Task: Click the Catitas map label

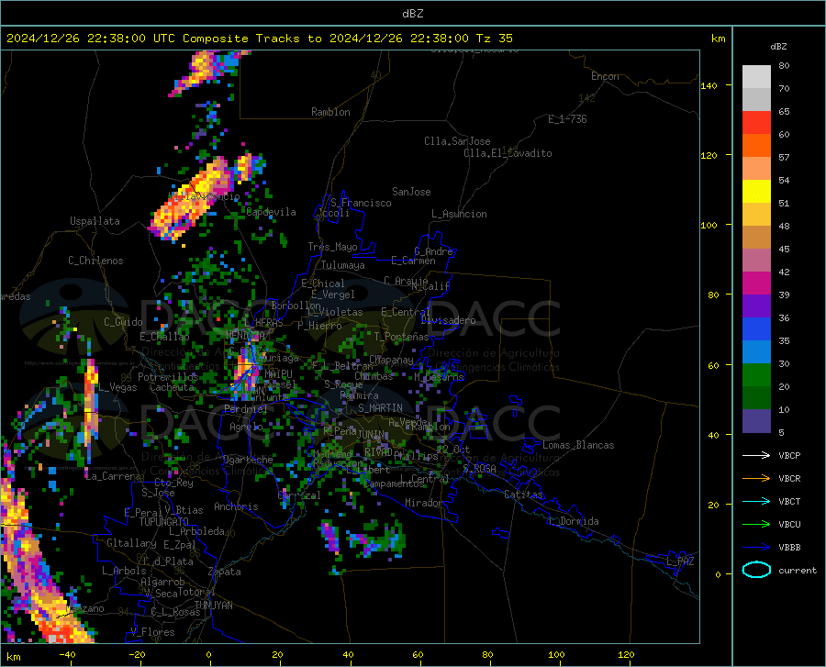Action: click(523, 495)
